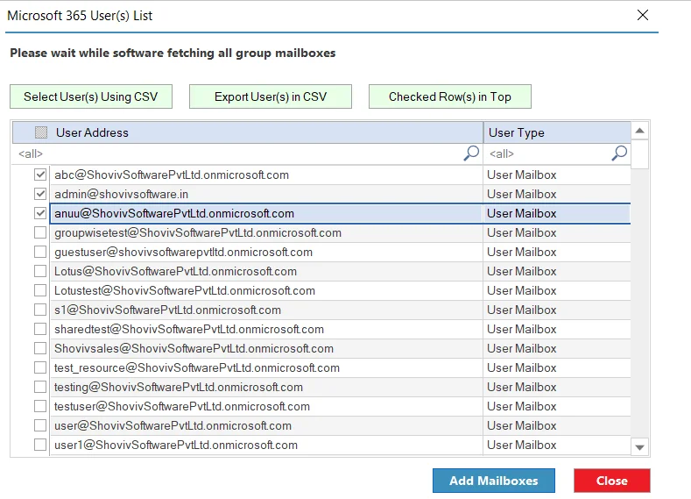Click the search magnifier in User Type filter
The height and width of the screenshot is (499, 691).
(x=619, y=153)
